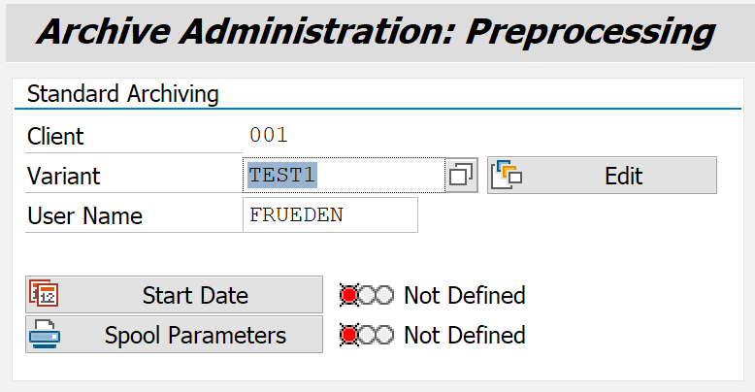Click the Standard Archiving group header
This screenshot has width=755, height=392.
(123, 94)
